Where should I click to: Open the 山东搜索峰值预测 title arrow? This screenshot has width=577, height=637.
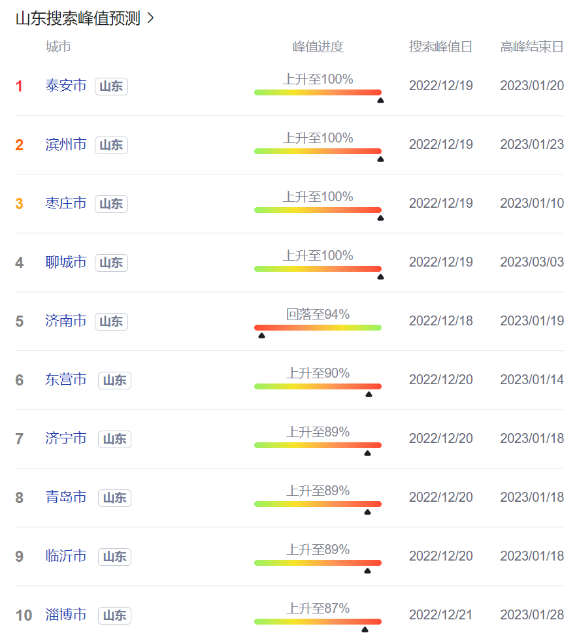click(150, 18)
